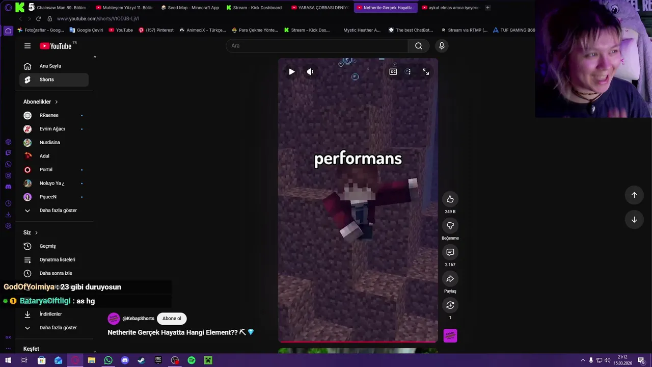The height and width of the screenshot is (367, 652).
Task: Open Windows Start menu
Action: 8,360
